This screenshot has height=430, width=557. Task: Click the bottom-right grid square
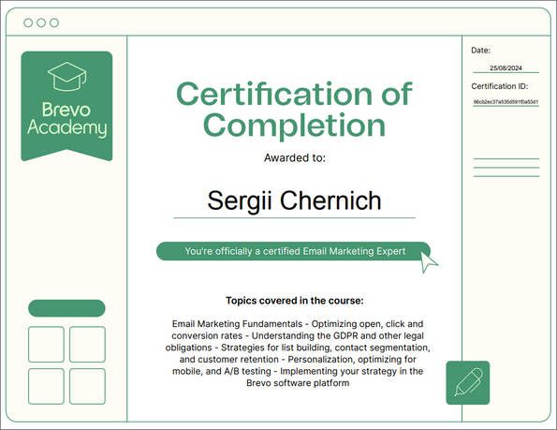point(87,386)
